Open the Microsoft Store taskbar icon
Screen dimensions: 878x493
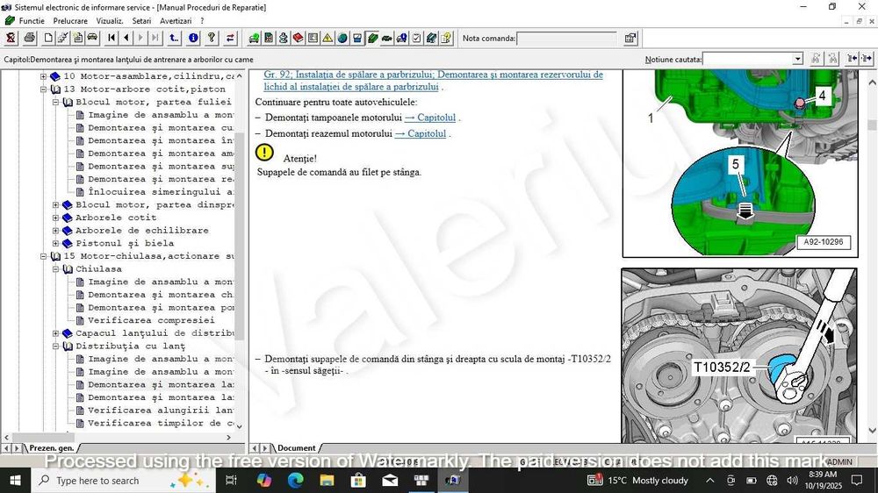tap(358, 480)
